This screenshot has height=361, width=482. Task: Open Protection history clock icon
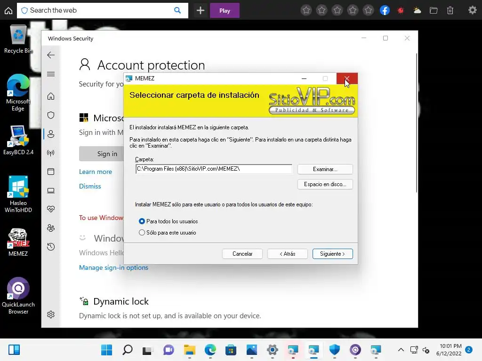click(51, 247)
